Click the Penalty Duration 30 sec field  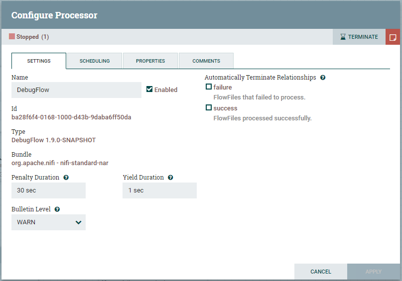[48, 190]
